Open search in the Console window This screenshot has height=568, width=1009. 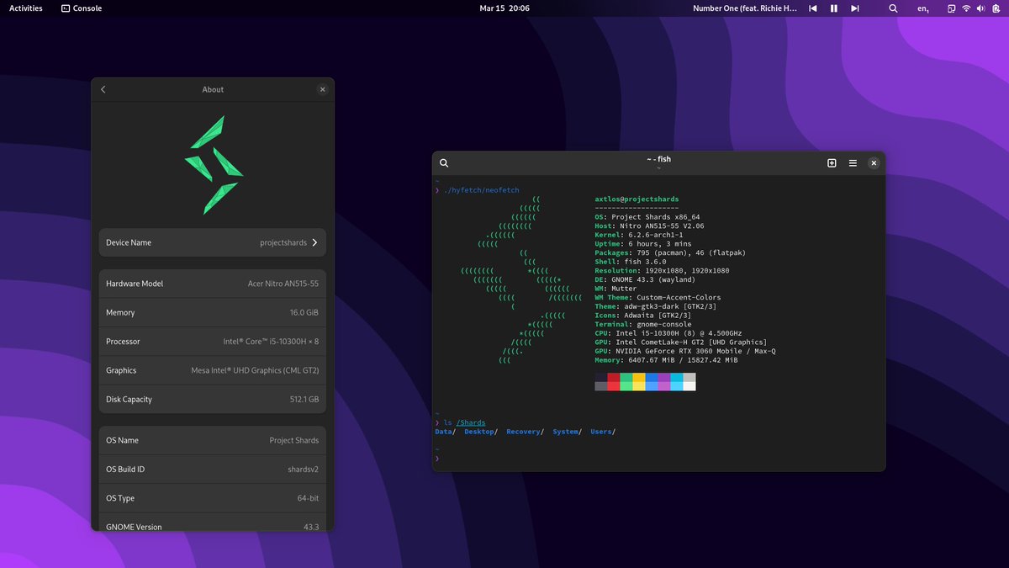[444, 163]
